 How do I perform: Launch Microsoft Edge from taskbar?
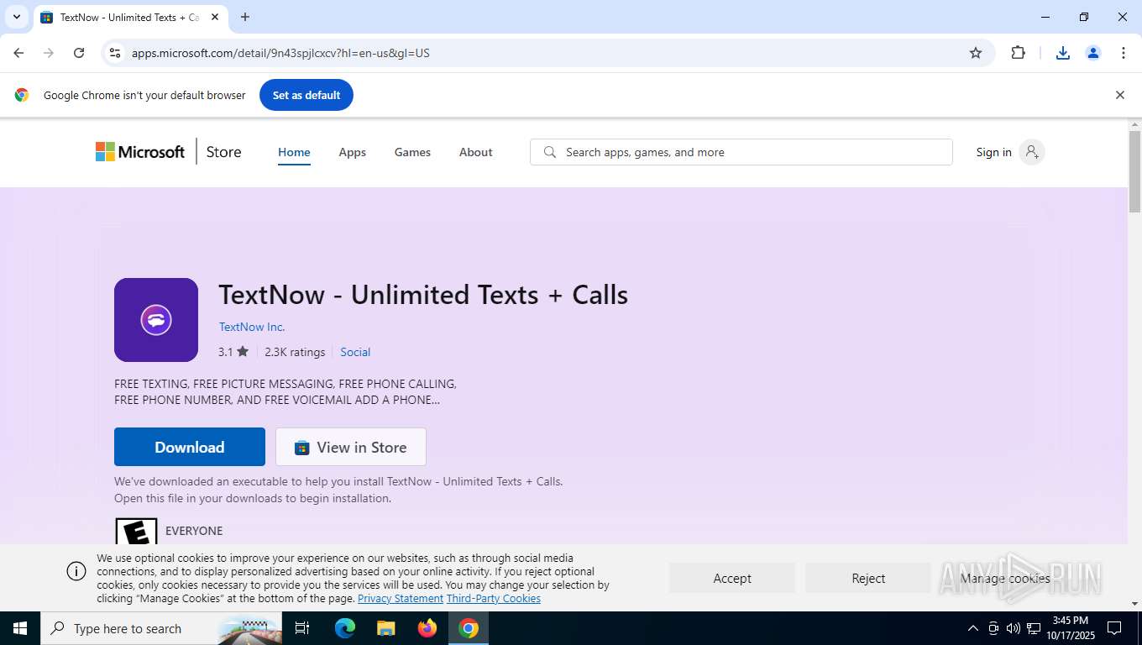pos(345,628)
